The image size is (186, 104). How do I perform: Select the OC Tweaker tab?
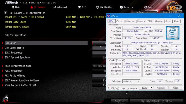point(38,7)
